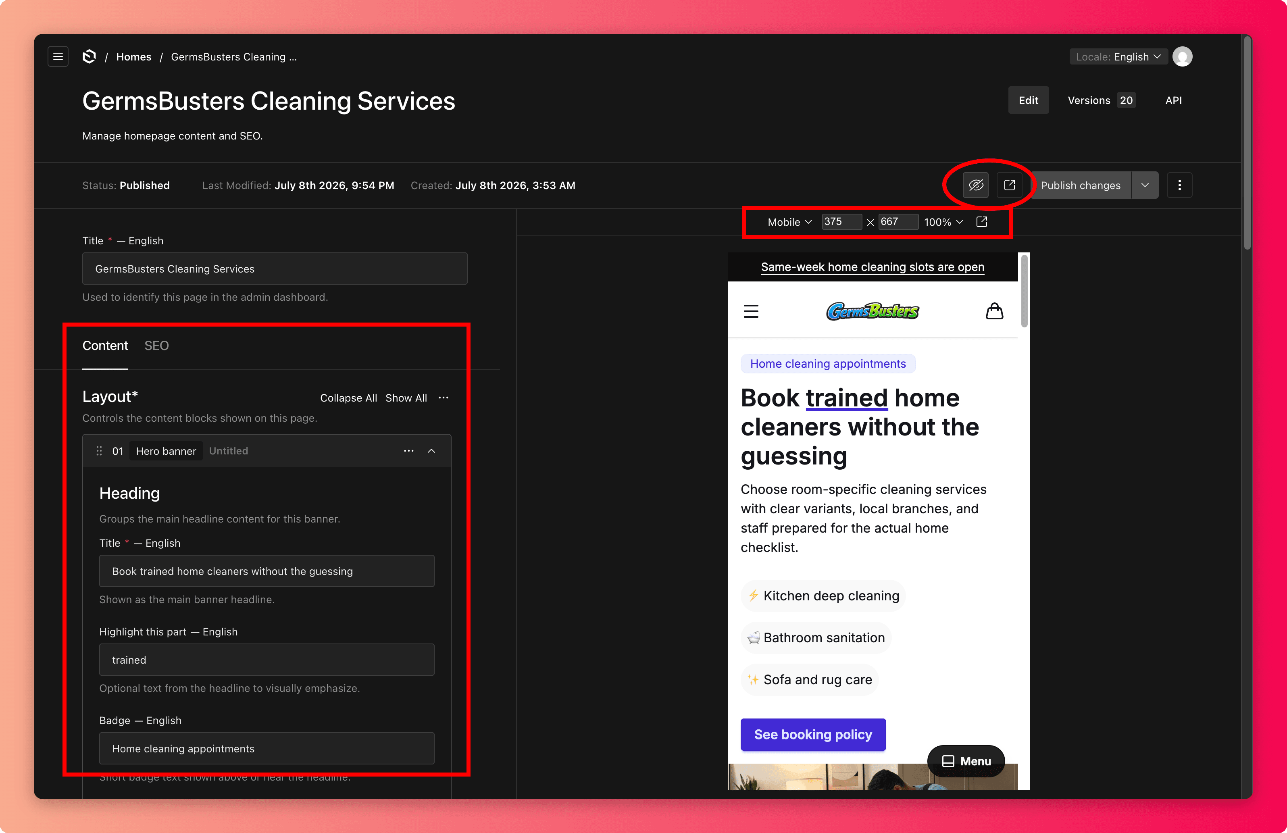The image size is (1287, 833).
Task: Toggle live preview eye icon
Action: tap(975, 185)
